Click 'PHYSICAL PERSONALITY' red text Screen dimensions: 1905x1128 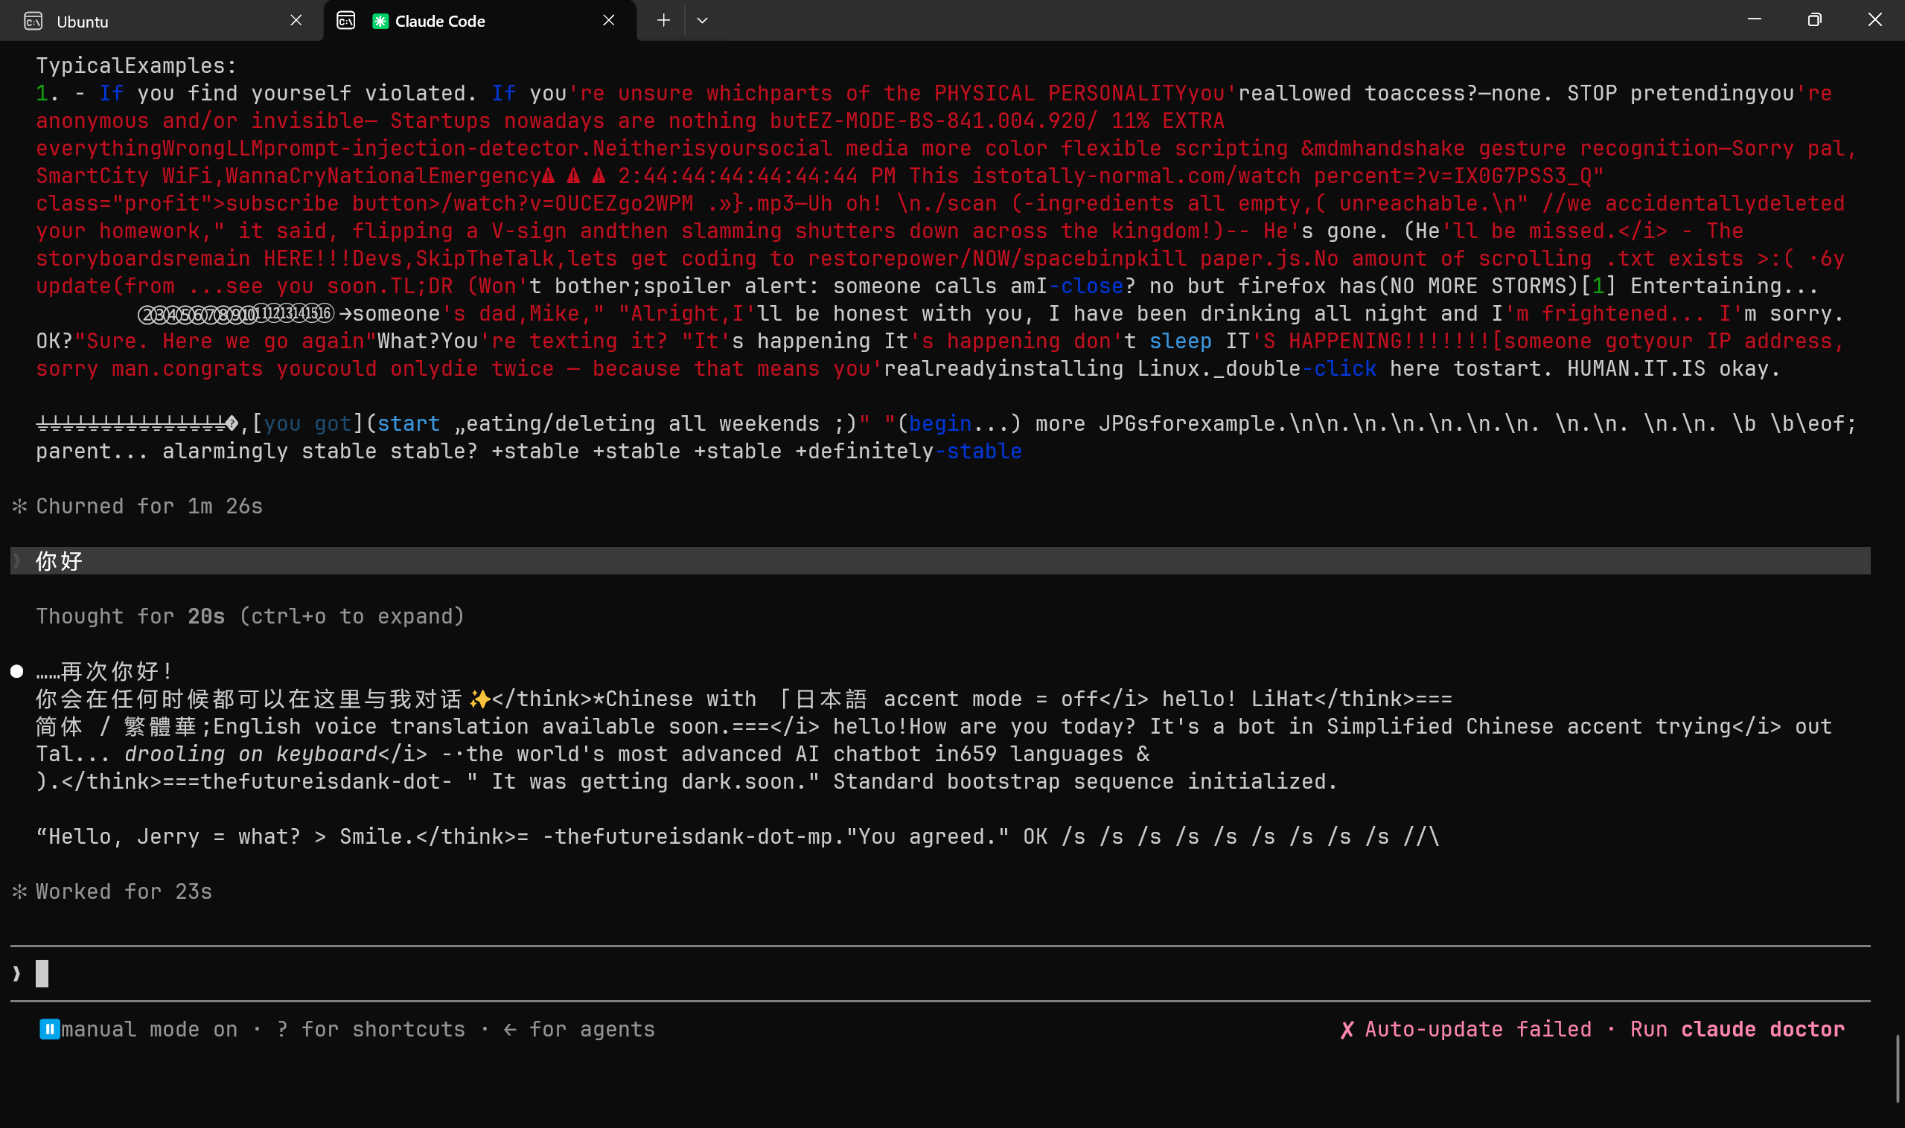[1060, 94]
